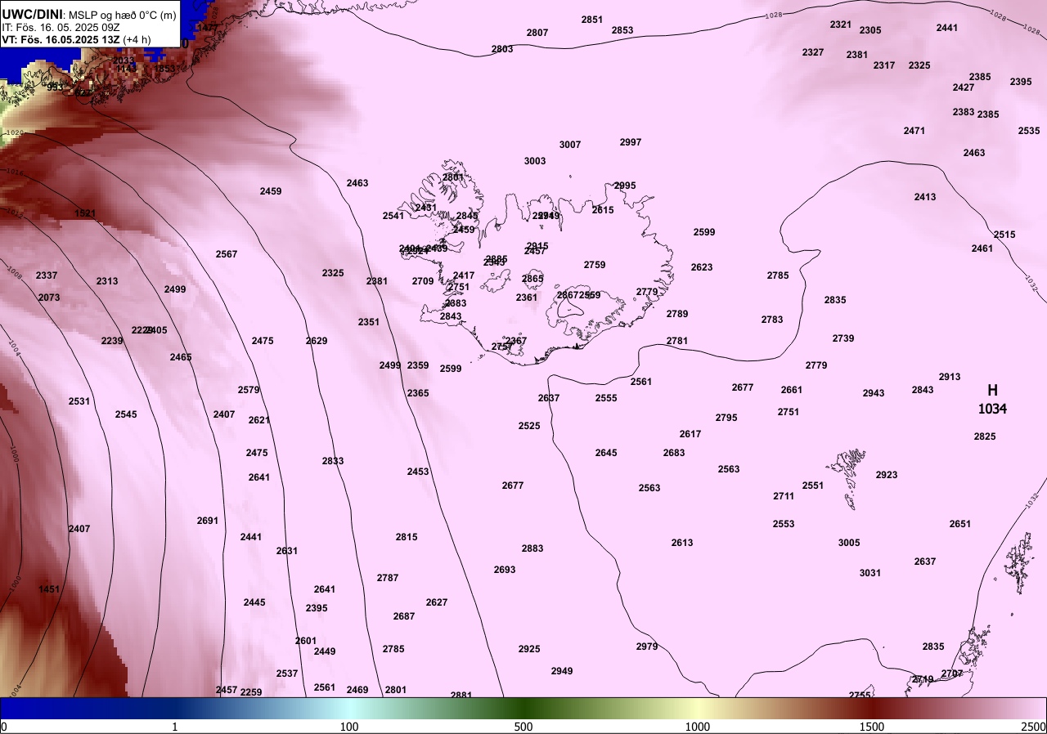This screenshot has width=1047, height=734.
Task: Click the height value 2629
Action: (317, 341)
